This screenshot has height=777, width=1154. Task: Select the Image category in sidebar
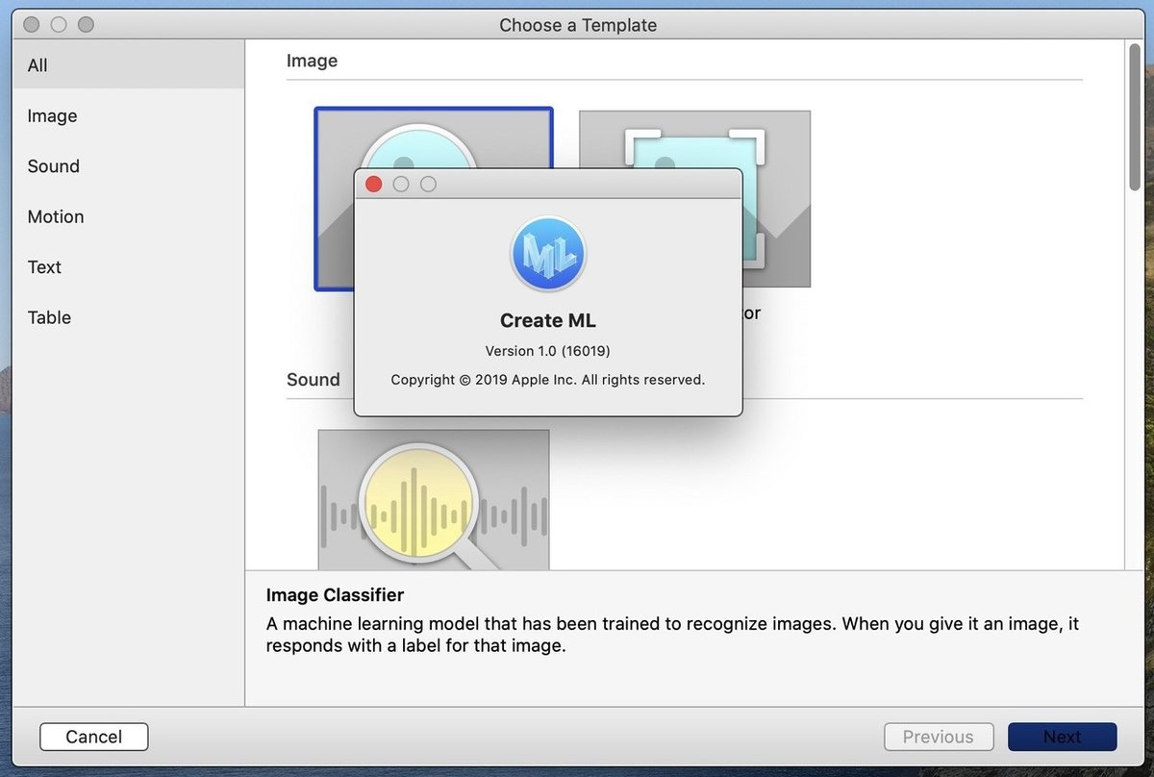(129, 115)
